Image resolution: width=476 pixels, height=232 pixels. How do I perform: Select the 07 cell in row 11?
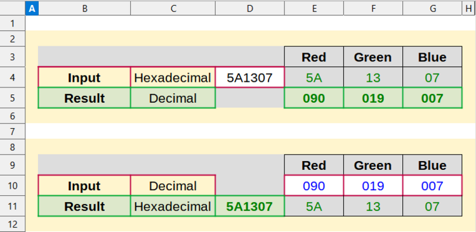coord(432,206)
